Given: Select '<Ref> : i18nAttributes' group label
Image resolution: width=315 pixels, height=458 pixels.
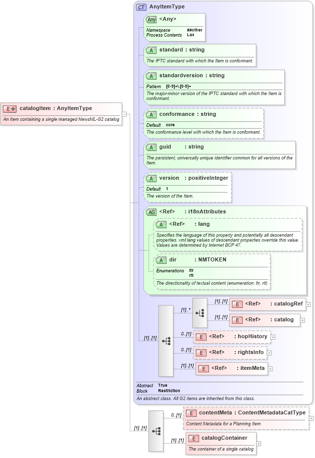Looking at the screenshot, I should pyautogui.click(x=193, y=212).
